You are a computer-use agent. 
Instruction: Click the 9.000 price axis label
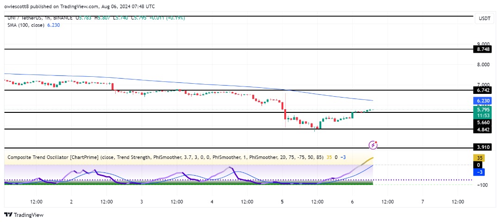[484, 44]
